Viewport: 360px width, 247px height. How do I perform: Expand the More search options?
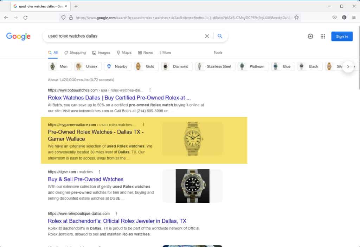165,53
